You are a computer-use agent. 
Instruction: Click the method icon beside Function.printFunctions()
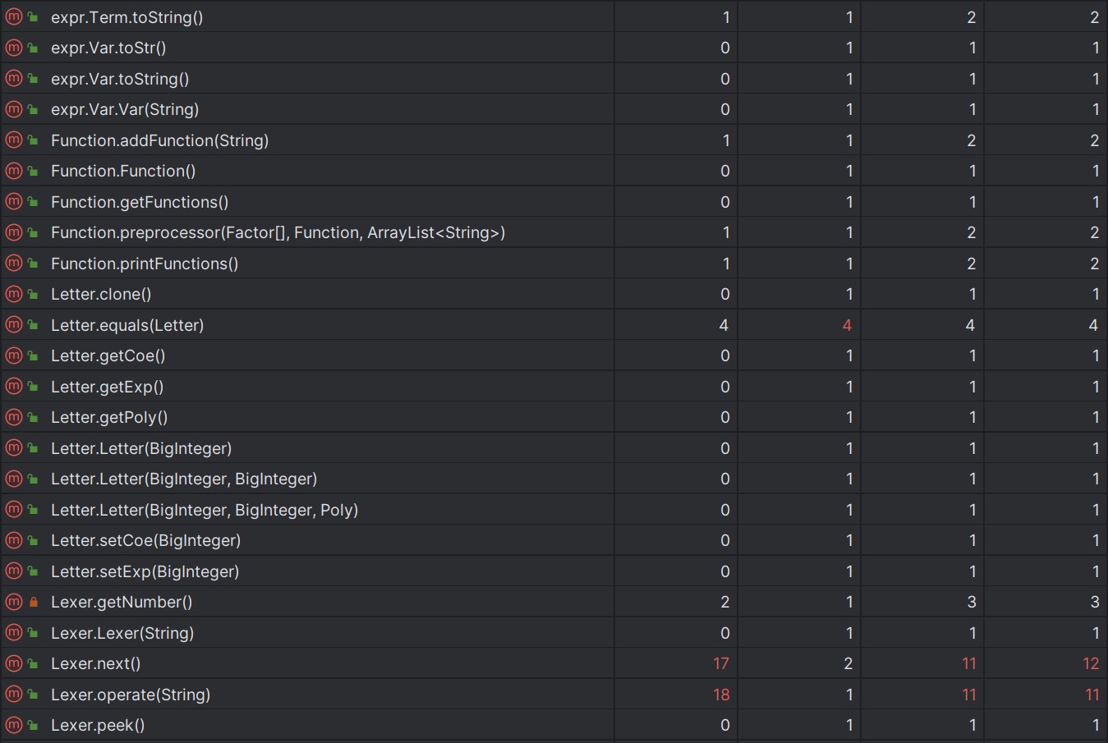14,264
